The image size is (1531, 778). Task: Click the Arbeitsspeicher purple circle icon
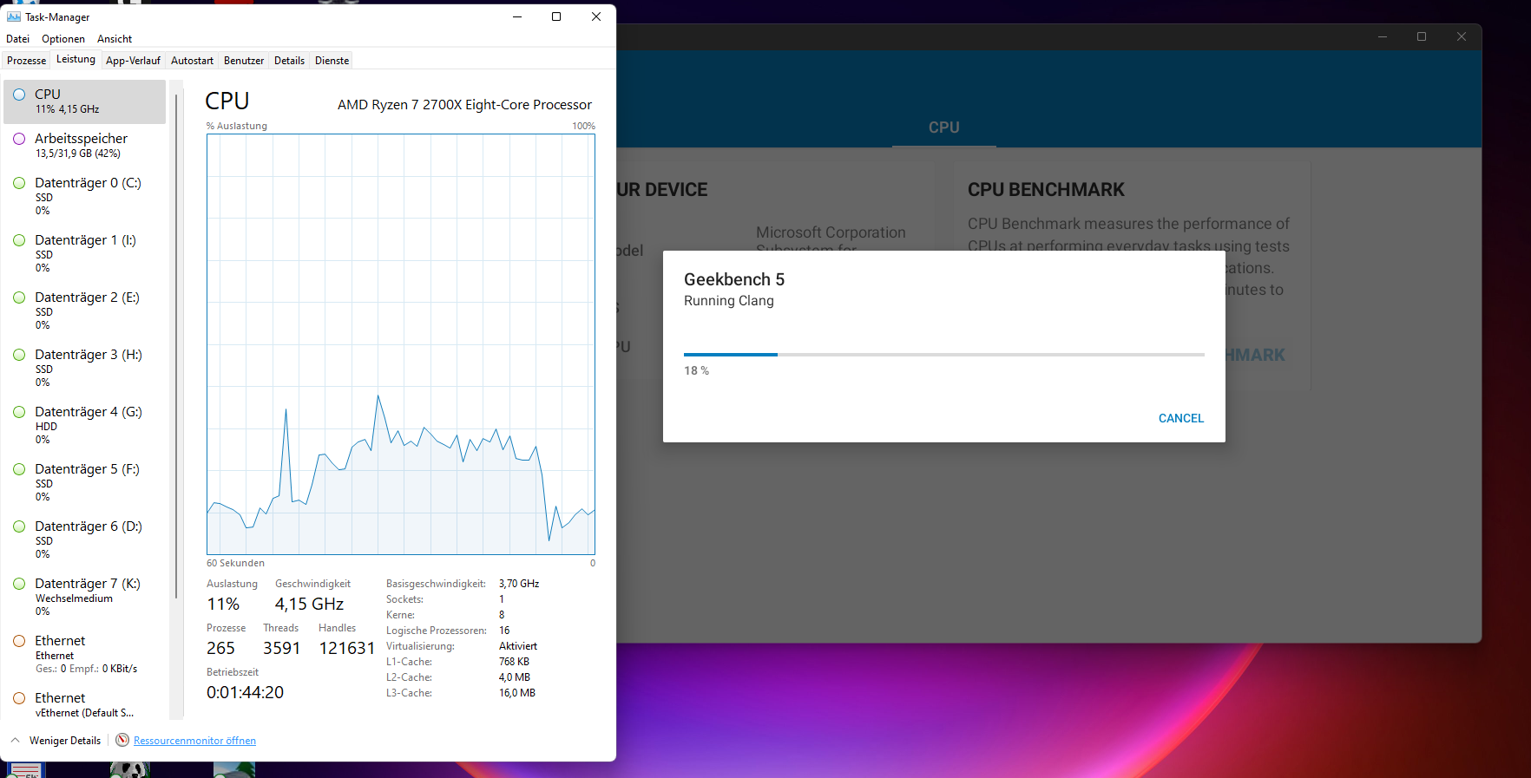pyautogui.click(x=19, y=139)
